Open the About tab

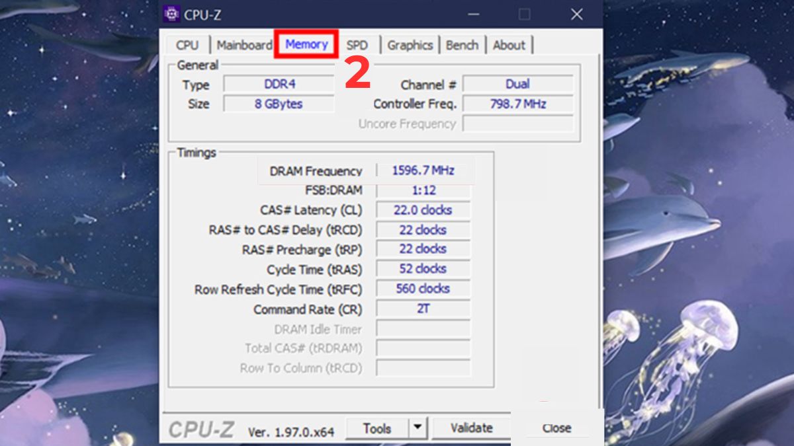(509, 45)
